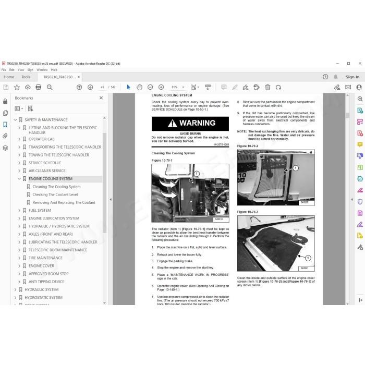Click the delete trash icon
The height and width of the screenshot is (365, 365).
[x=267, y=87]
